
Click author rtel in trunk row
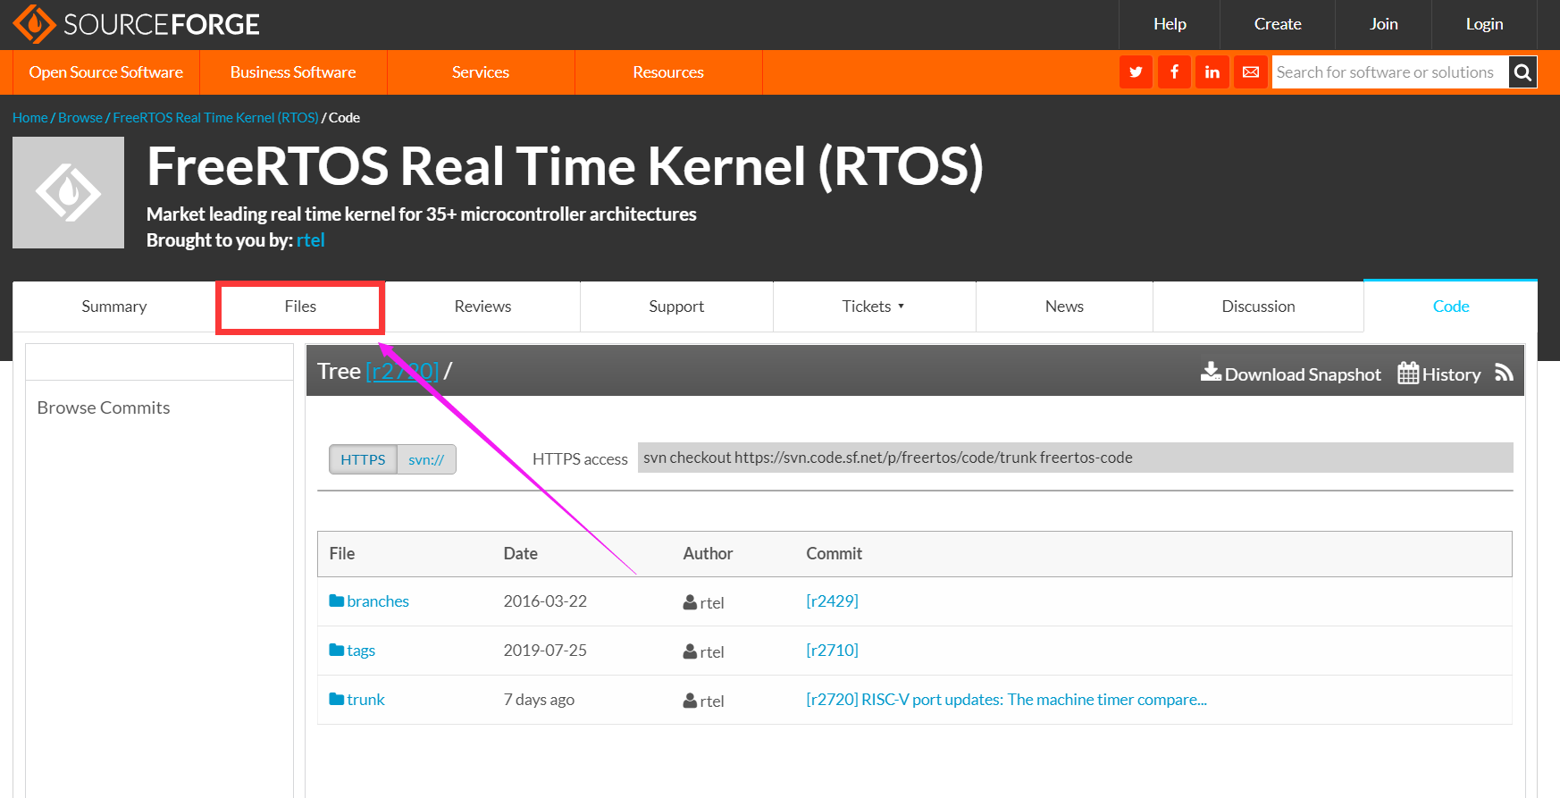coord(704,701)
